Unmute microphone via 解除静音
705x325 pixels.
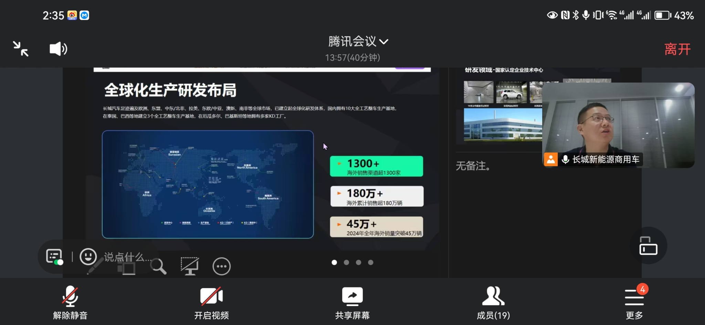pyautogui.click(x=70, y=303)
